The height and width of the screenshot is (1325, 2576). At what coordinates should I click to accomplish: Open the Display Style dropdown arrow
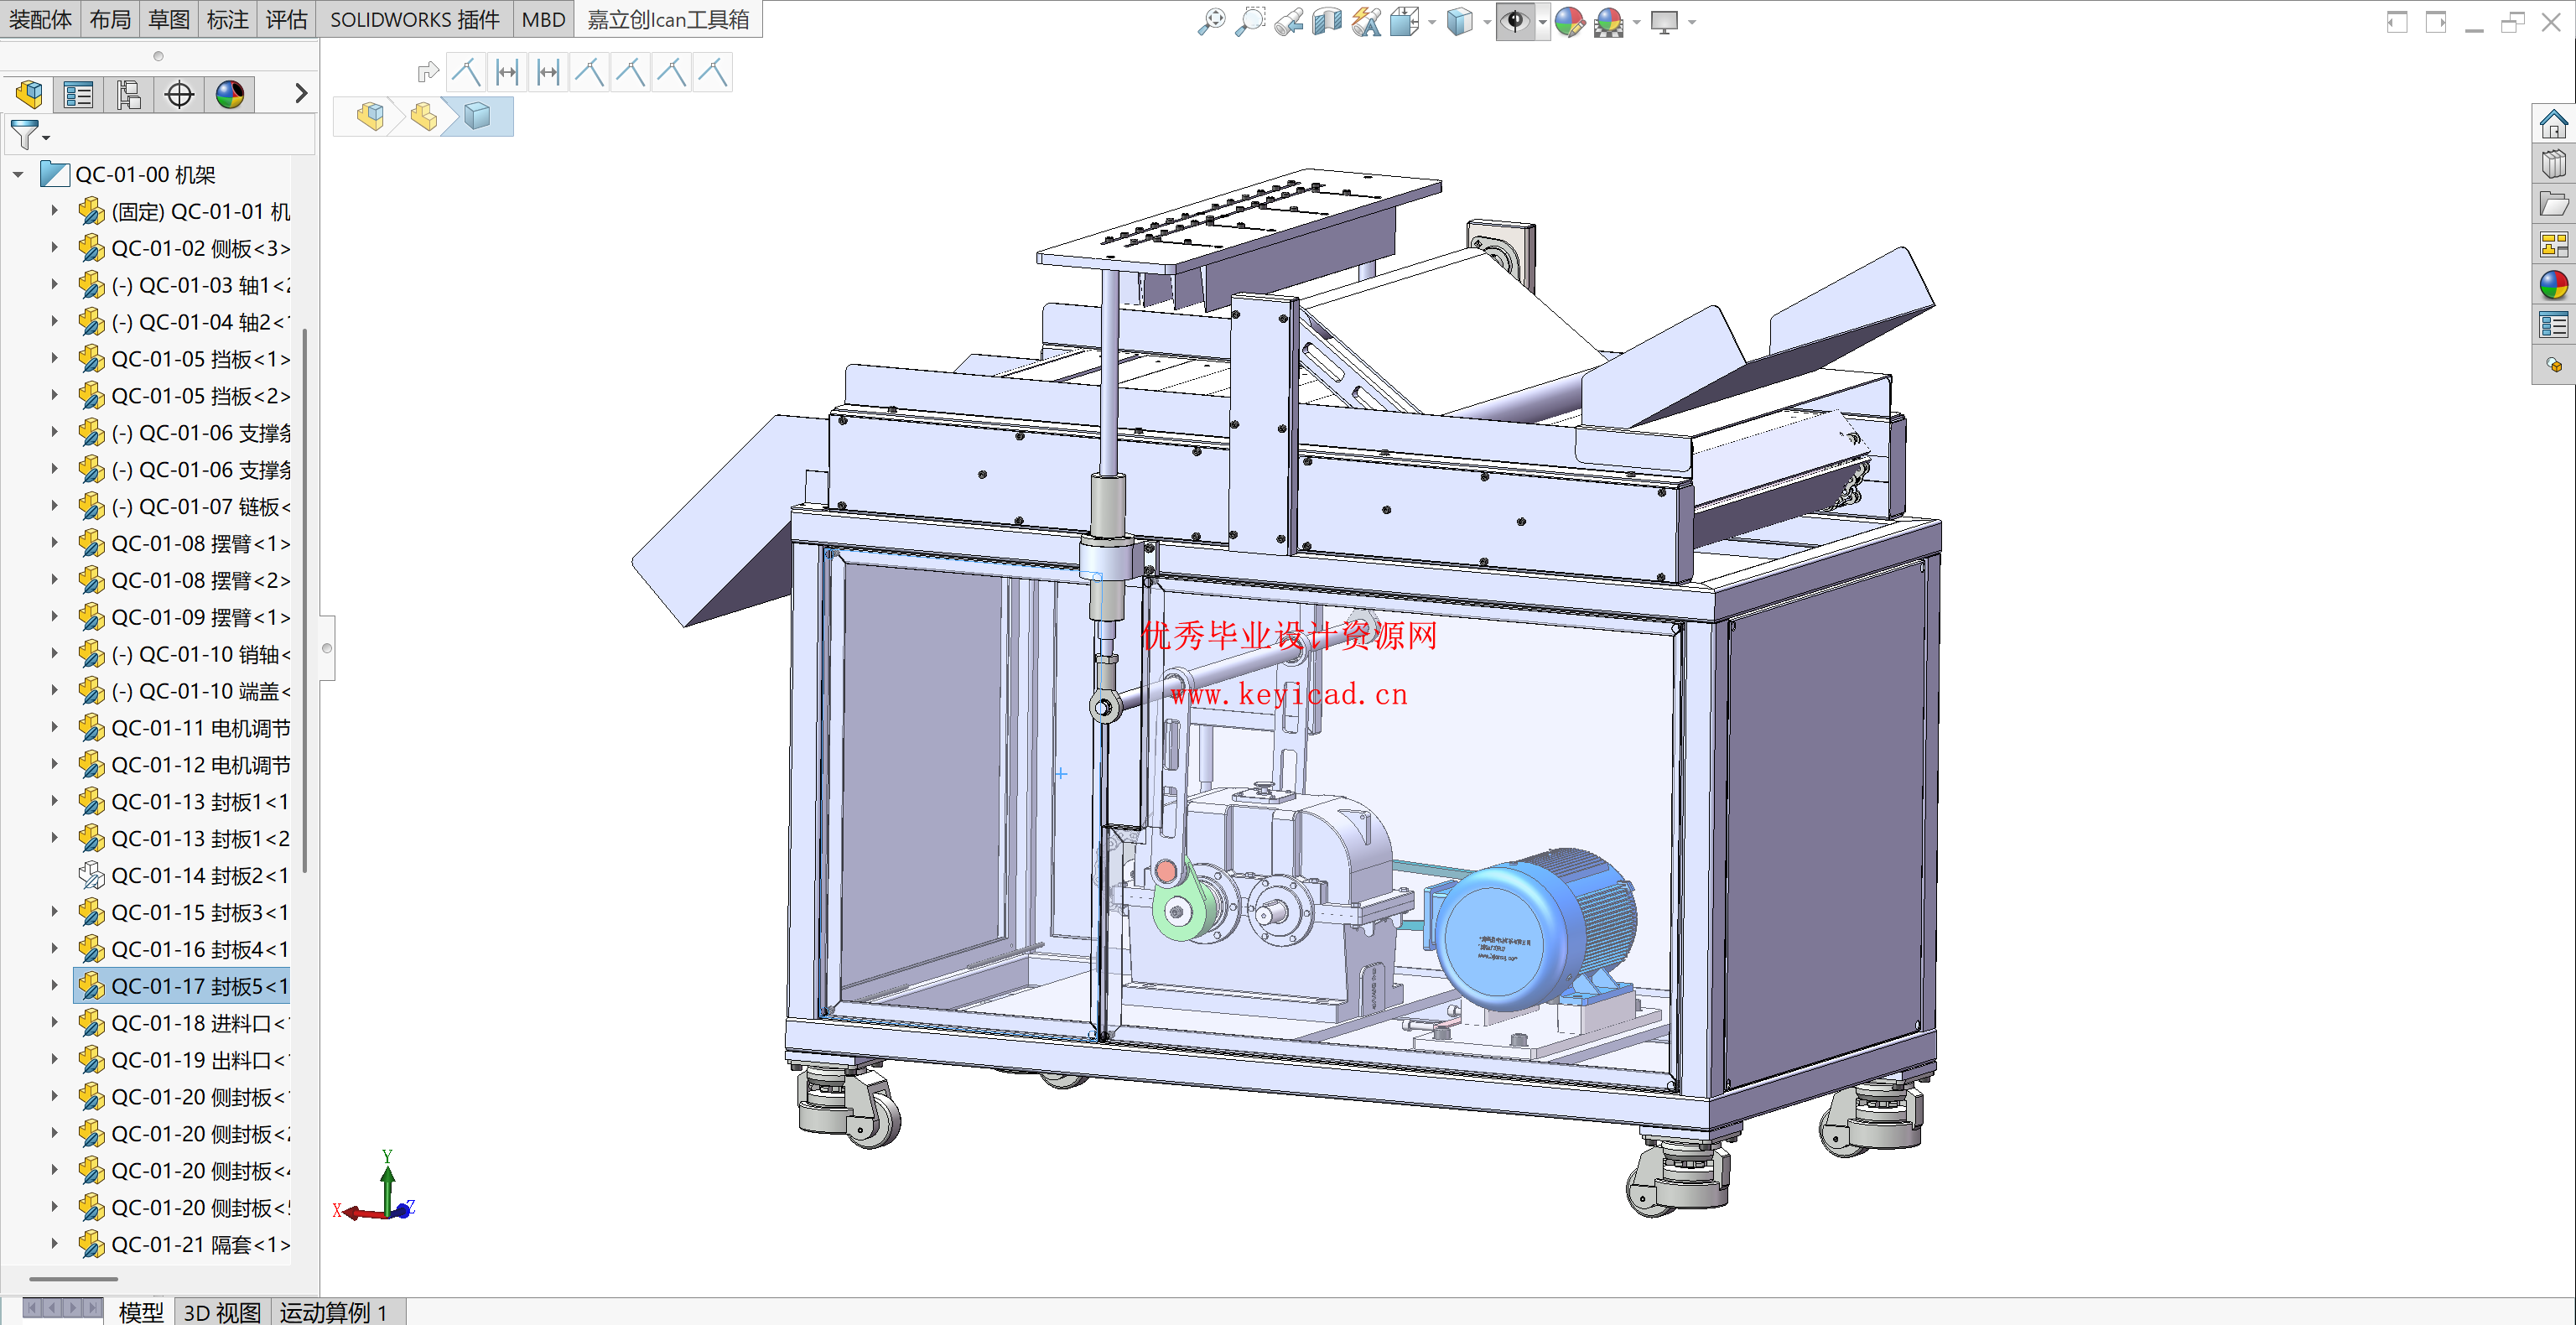(x=1487, y=22)
